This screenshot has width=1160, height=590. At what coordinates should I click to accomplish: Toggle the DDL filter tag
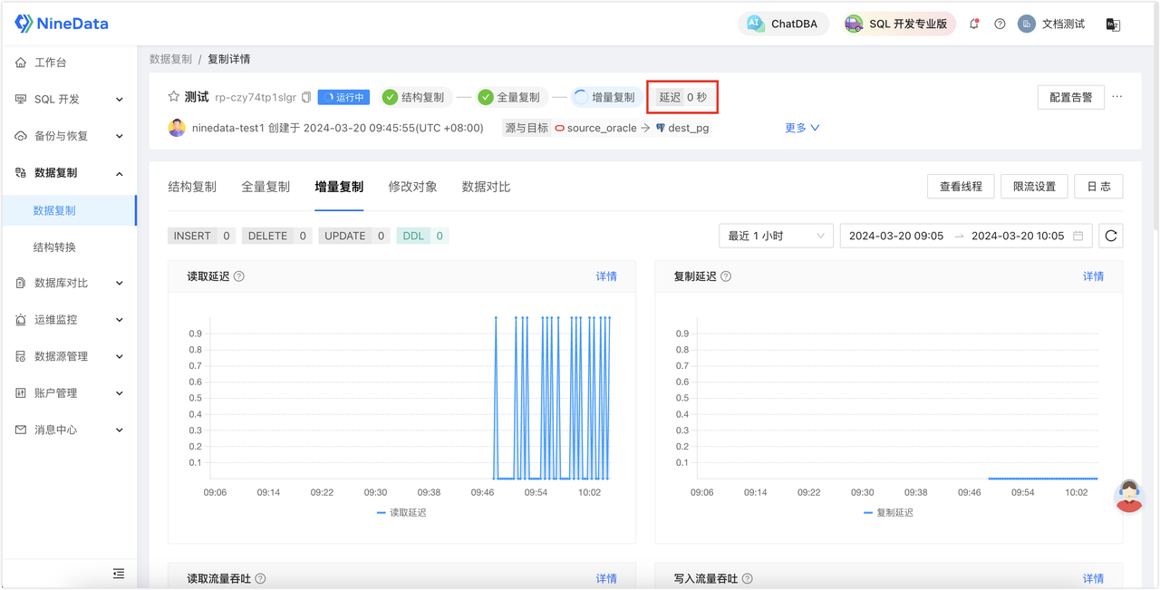(x=421, y=236)
